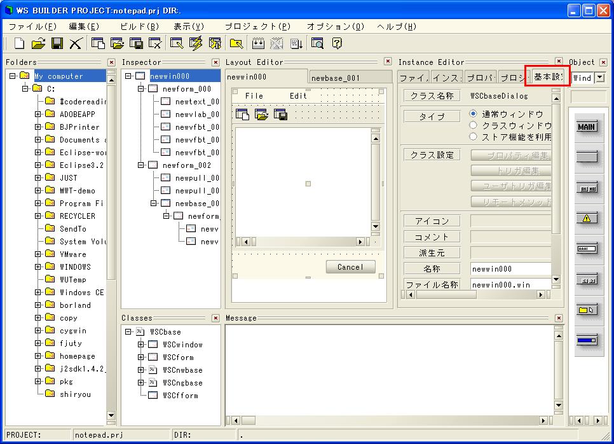The image size is (614, 444).
Task: Select WSCfform in Classes tree
Action: pos(180,396)
